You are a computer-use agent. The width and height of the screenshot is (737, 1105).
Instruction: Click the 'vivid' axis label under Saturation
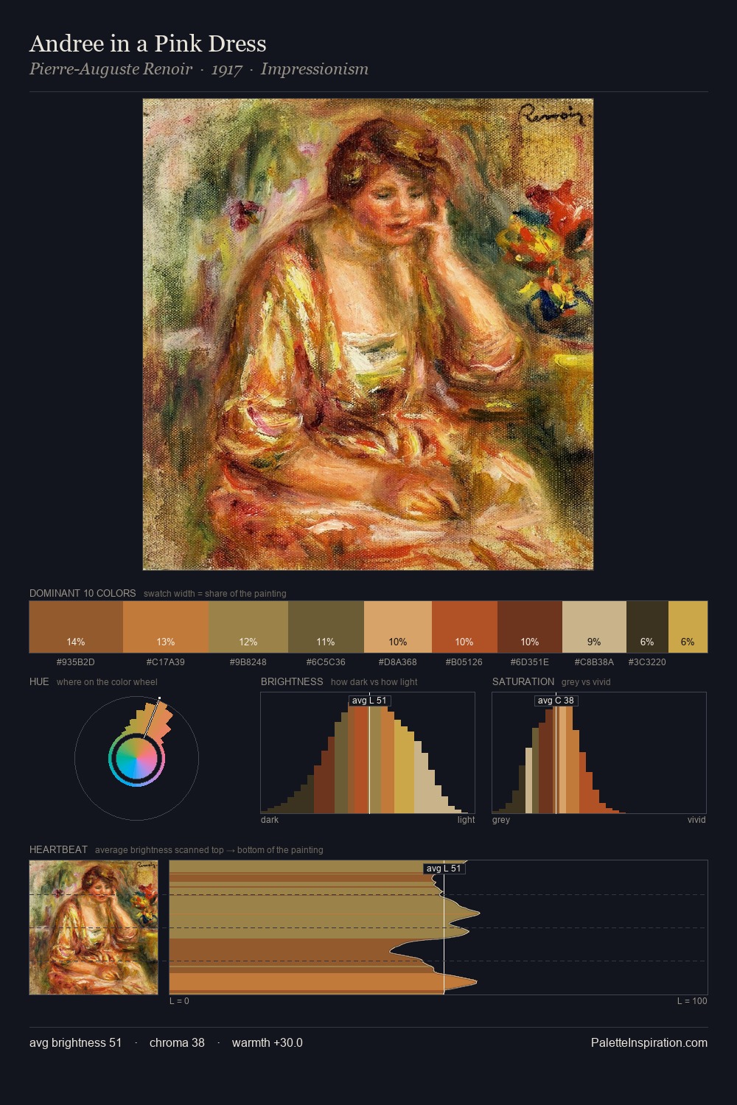tap(696, 820)
